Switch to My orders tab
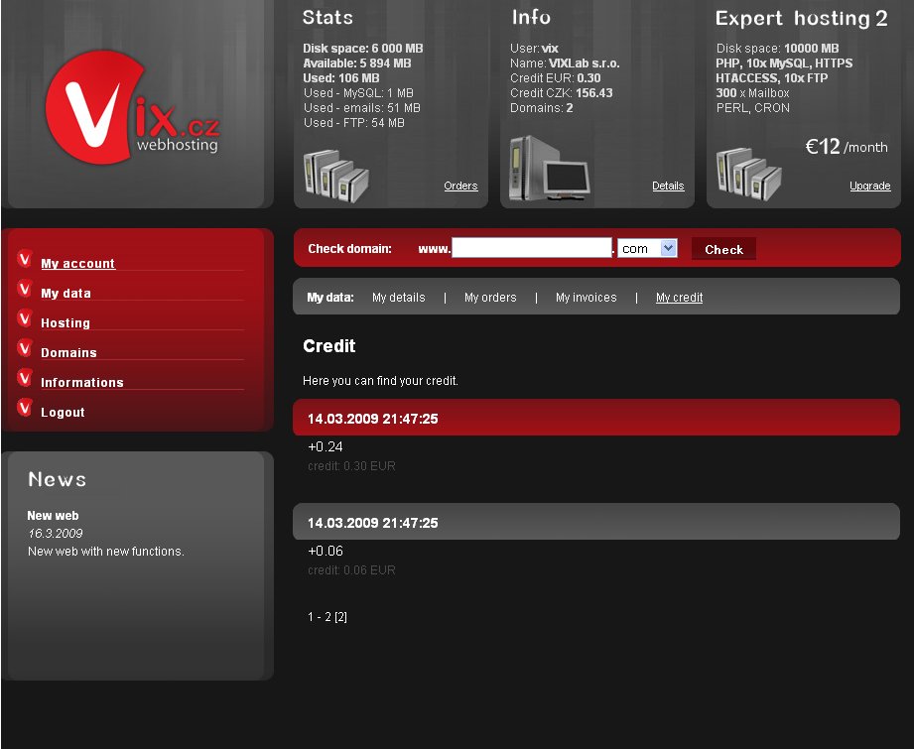Viewport: 914px width, 749px height. coord(490,298)
